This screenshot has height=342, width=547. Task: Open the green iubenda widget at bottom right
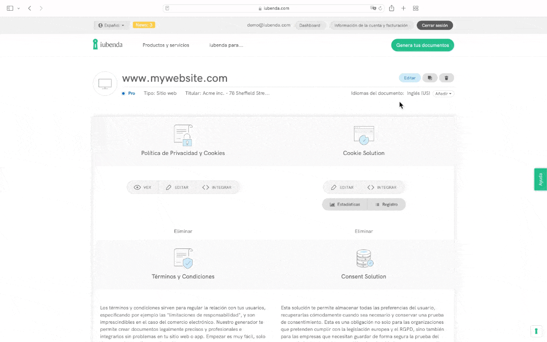tap(536, 331)
